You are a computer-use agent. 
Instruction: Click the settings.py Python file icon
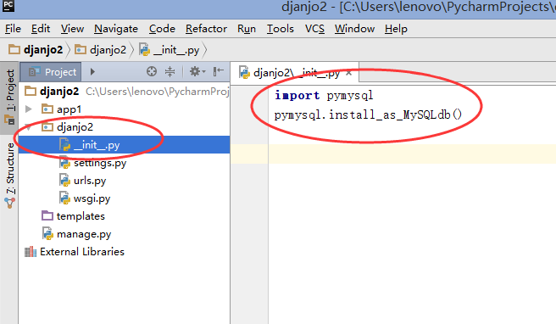coord(64,163)
